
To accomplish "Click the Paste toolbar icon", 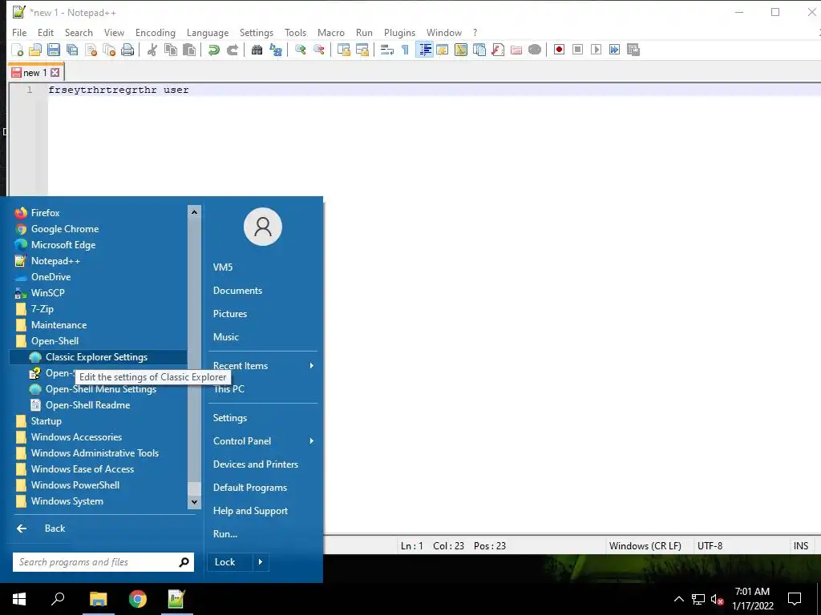I will [189, 50].
